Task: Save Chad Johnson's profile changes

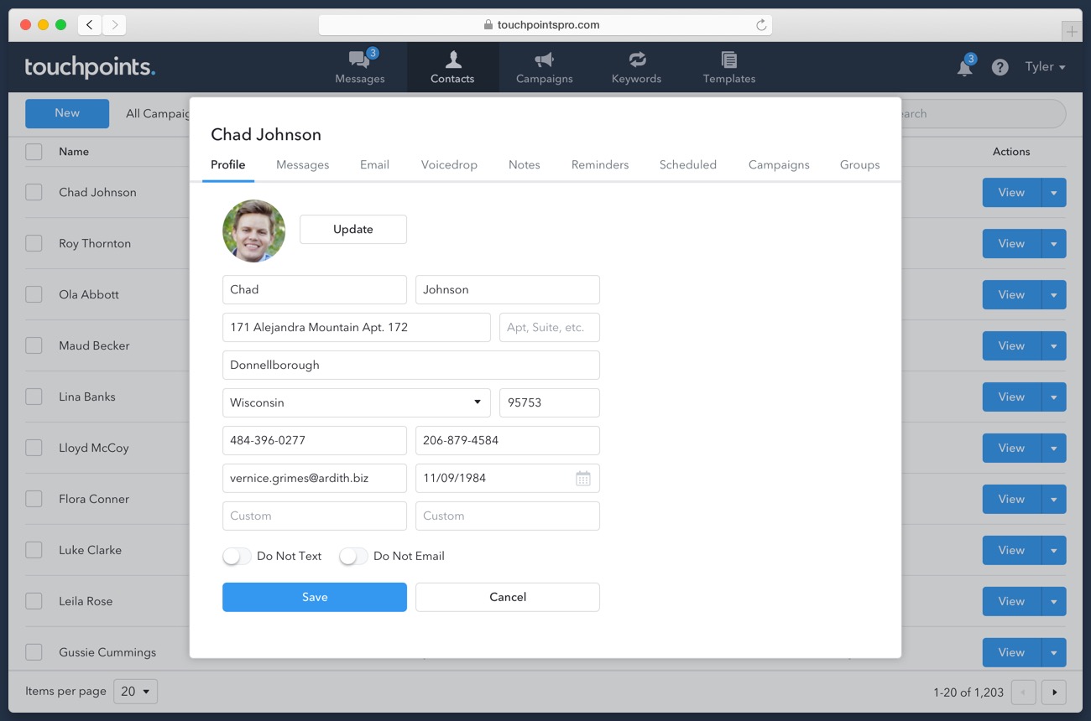Action: point(314,597)
